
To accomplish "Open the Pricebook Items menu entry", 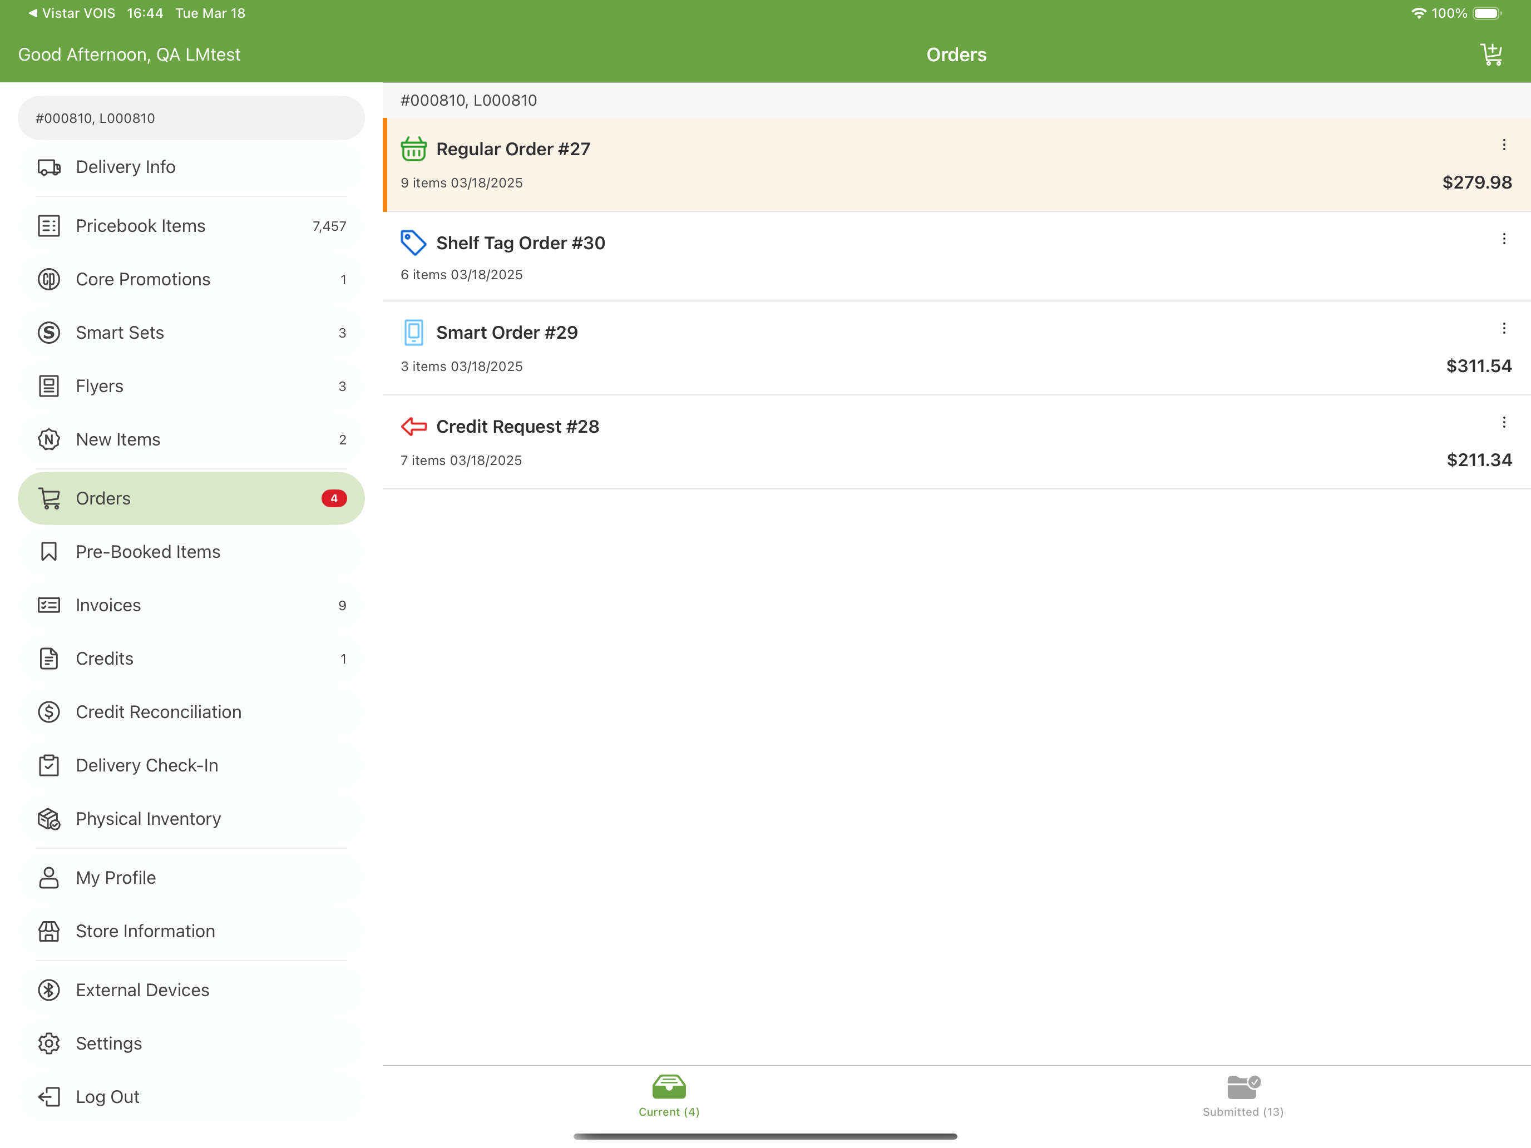I will coord(191,226).
